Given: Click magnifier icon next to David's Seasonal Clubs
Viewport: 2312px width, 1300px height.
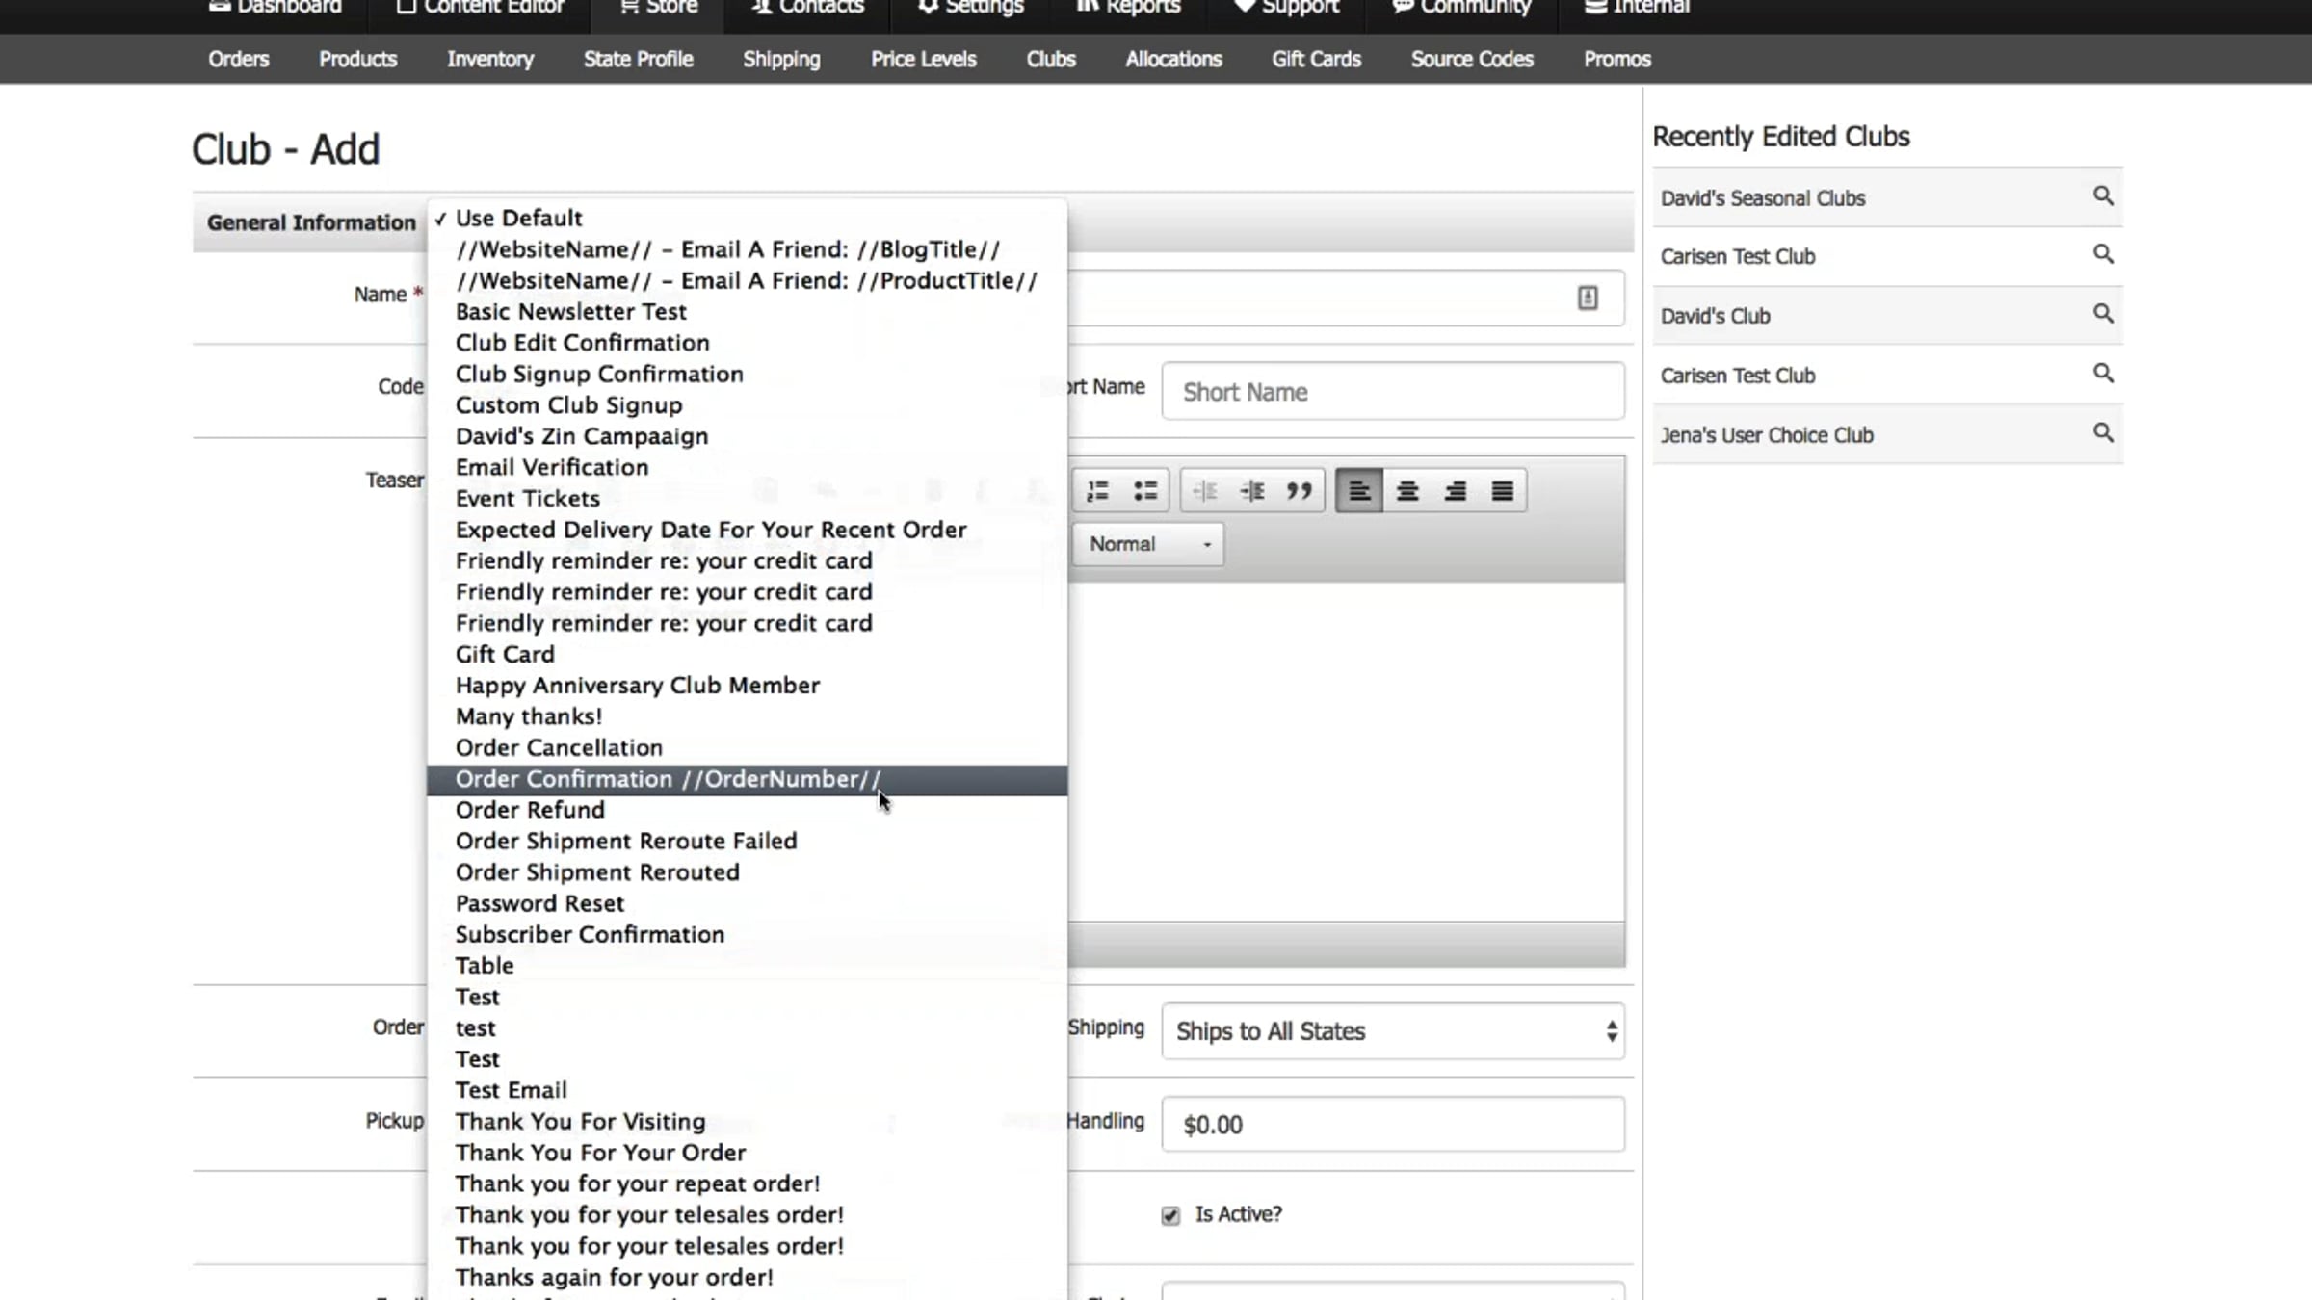Looking at the screenshot, I should click(x=2102, y=196).
